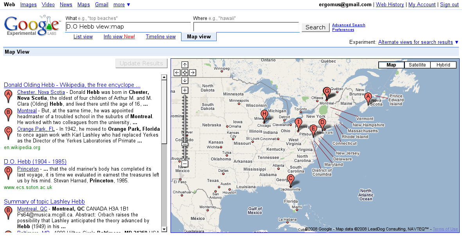The image size is (462, 236).
Task: Select the Map display mode button
Action: coord(391,65)
